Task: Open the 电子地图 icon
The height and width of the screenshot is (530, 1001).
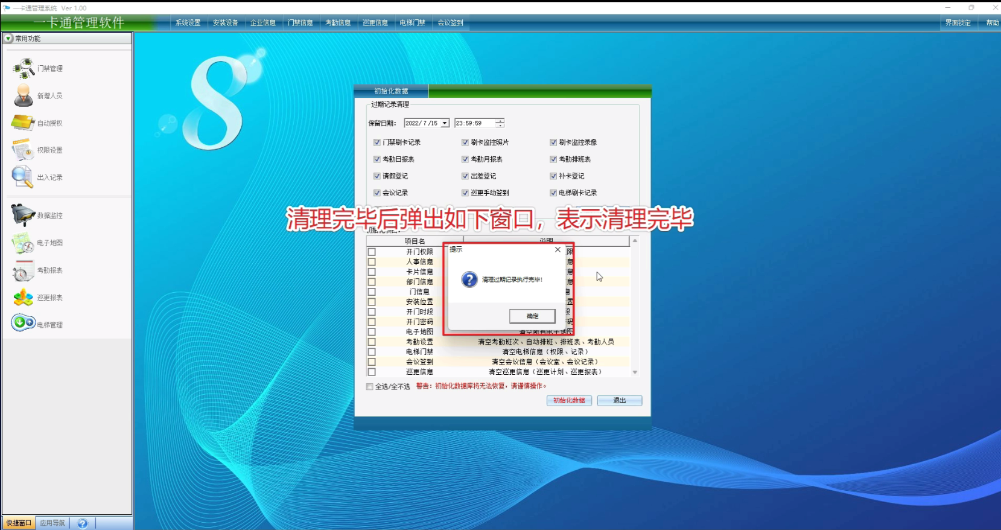Action: click(24, 243)
